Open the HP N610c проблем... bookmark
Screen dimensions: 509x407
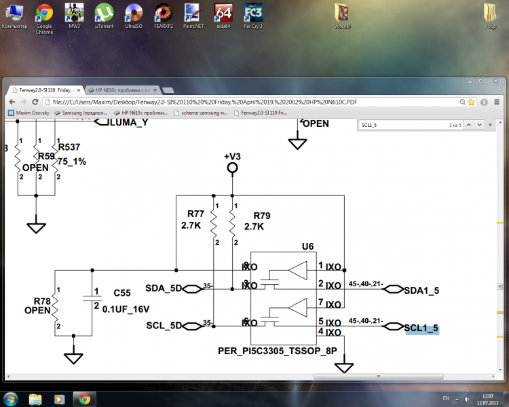point(140,113)
